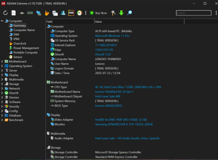Open preferences with the hammer tools icon
Viewport: 218px width, 160px height.
click(x=113, y=13)
